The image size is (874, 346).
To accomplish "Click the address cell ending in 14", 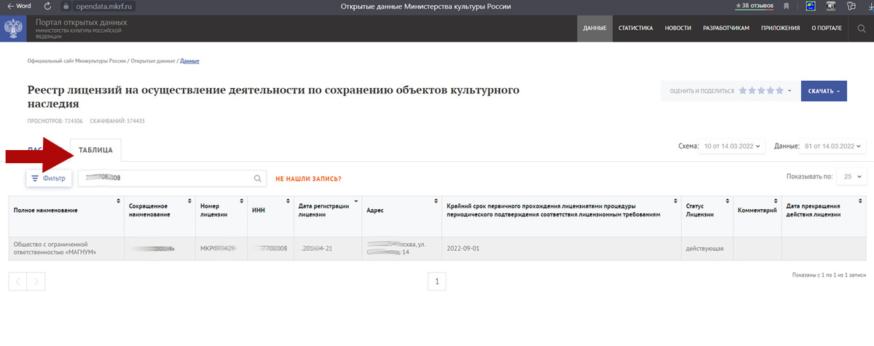I will (402, 248).
